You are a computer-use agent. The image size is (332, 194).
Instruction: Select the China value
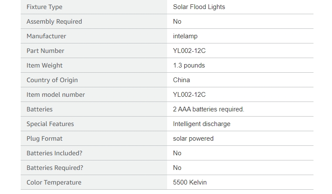[181, 80]
